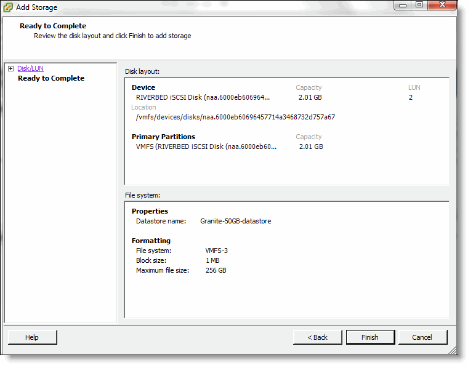
Task: Click the Properties header in File system
Action: click(x=150, y=211)
